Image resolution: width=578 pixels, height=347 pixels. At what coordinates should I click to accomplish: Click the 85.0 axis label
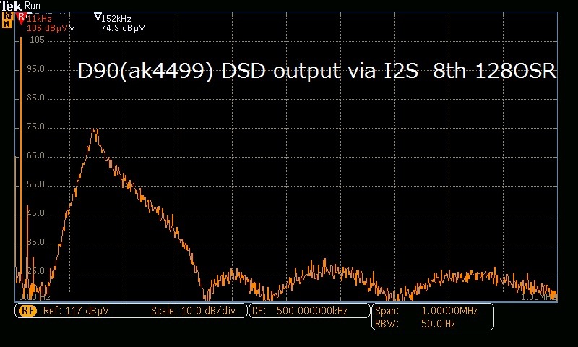pyautogui.click(x=35, y=98)
